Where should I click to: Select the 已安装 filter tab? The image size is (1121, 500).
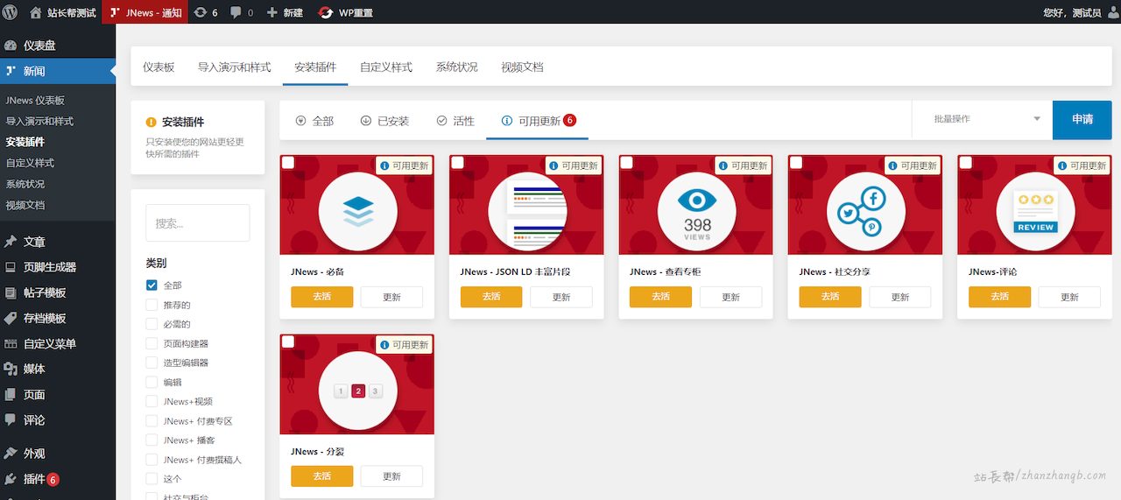384,121
